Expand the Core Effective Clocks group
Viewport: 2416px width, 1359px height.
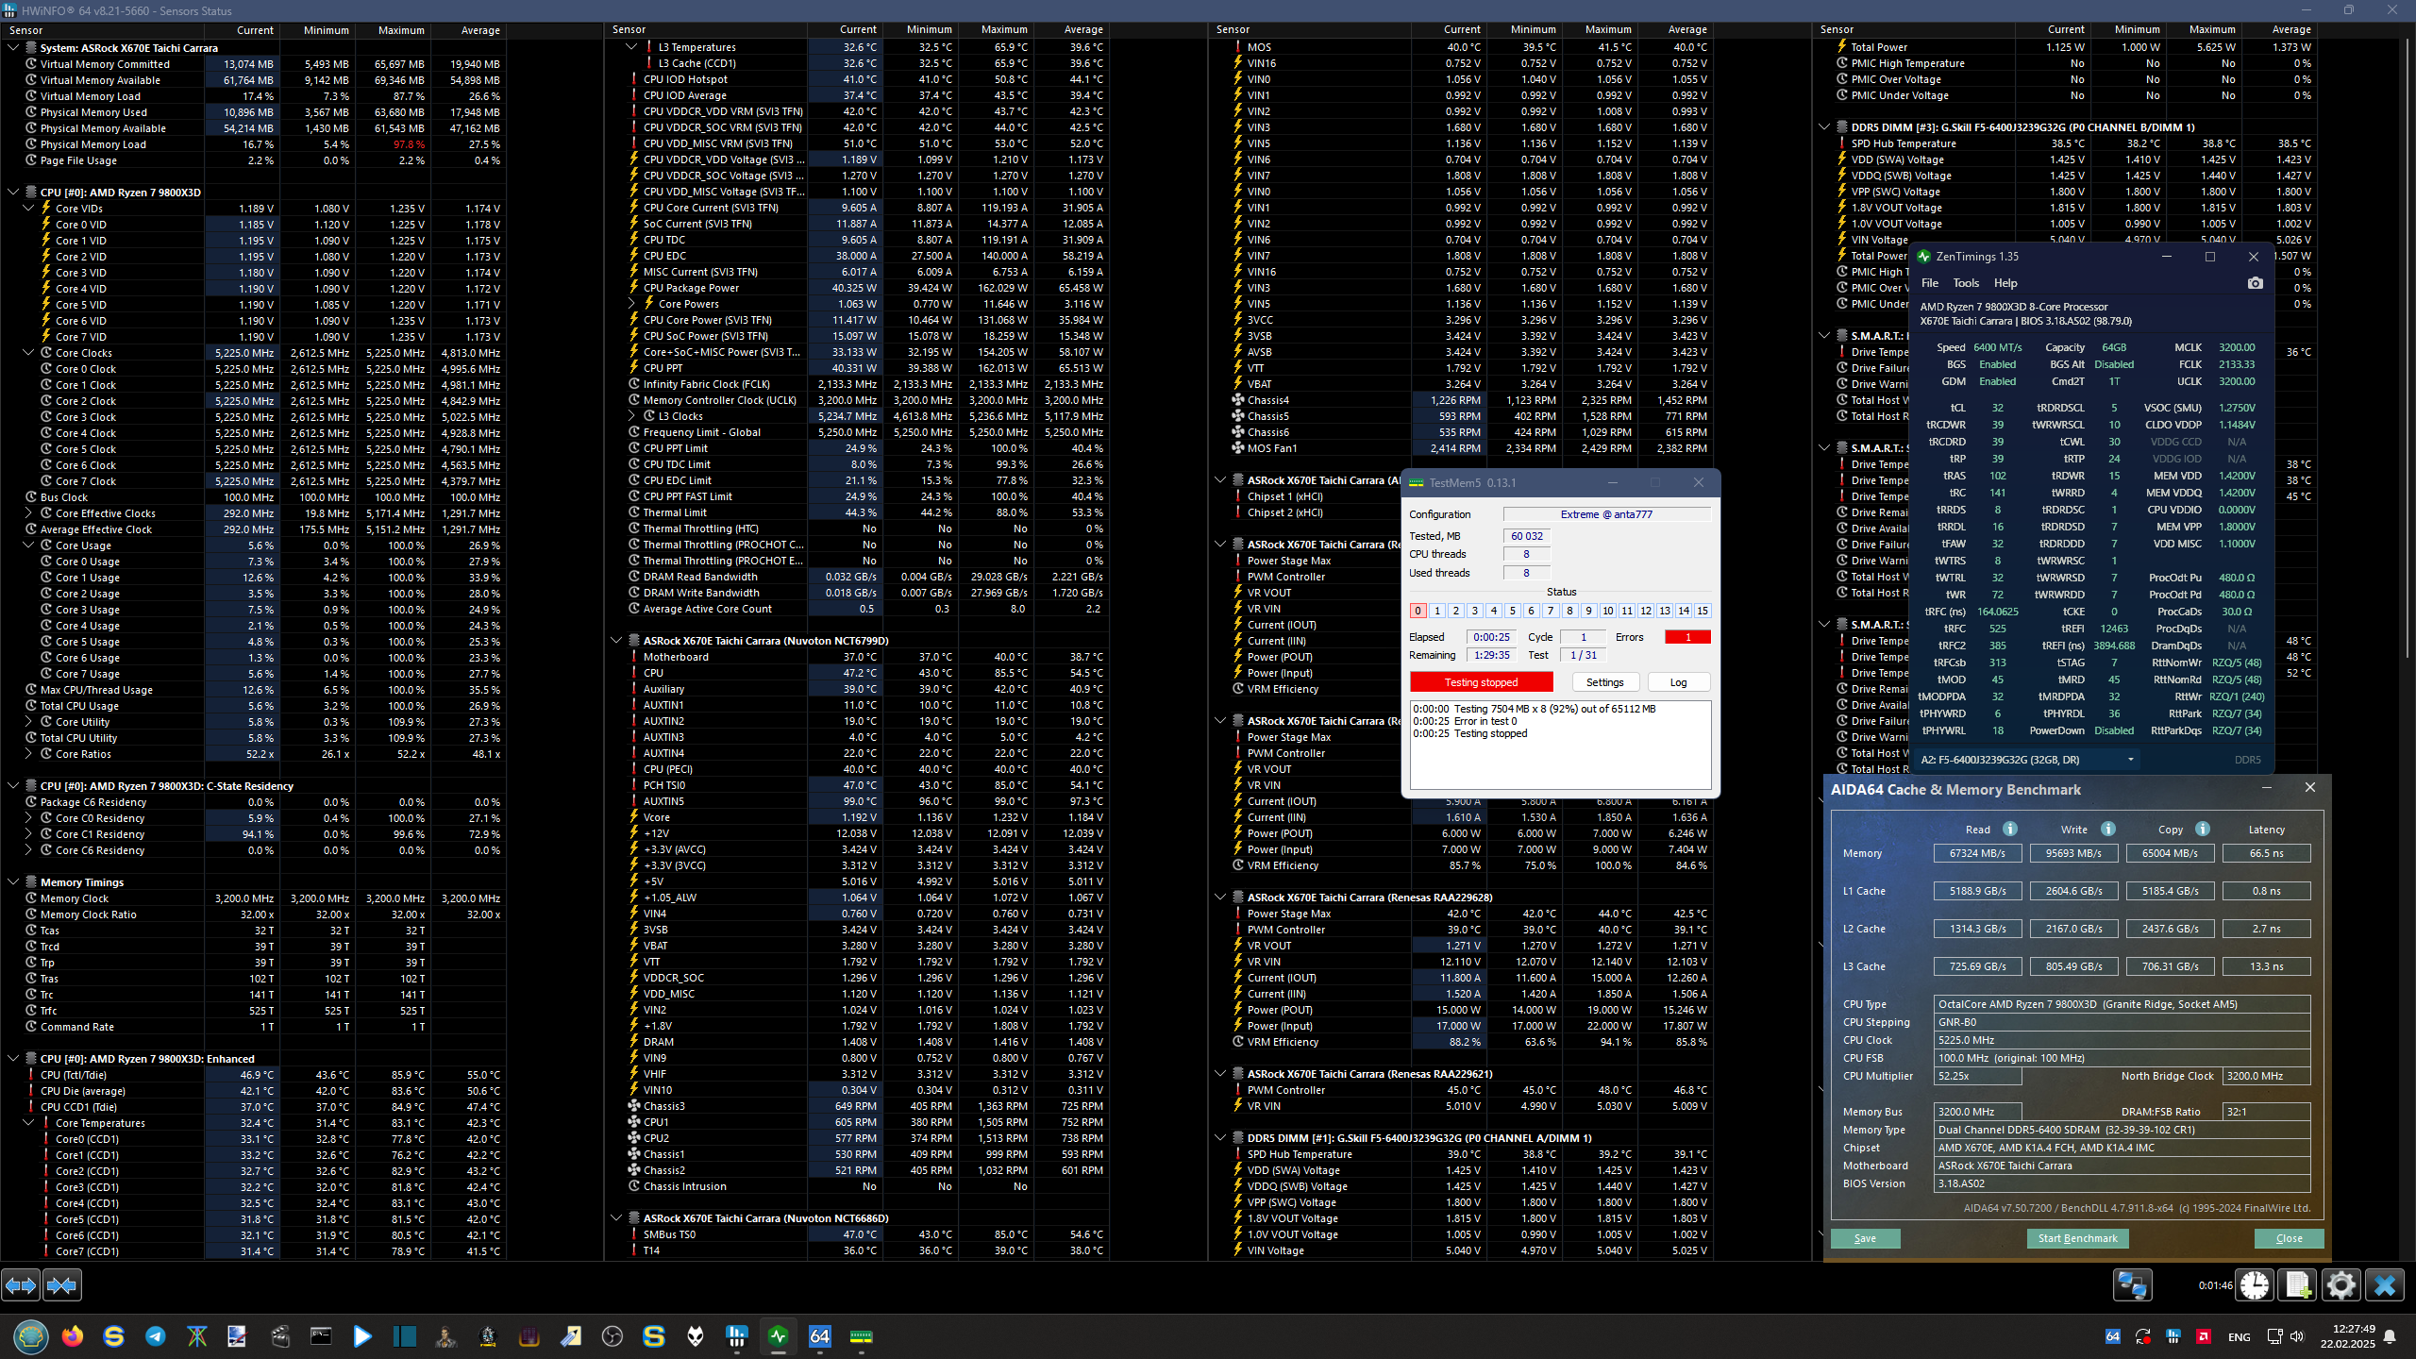(28, 513)
